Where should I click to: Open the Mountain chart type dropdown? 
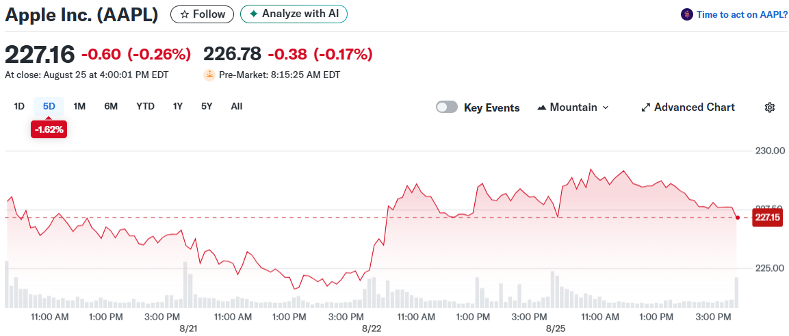(573, 107)
